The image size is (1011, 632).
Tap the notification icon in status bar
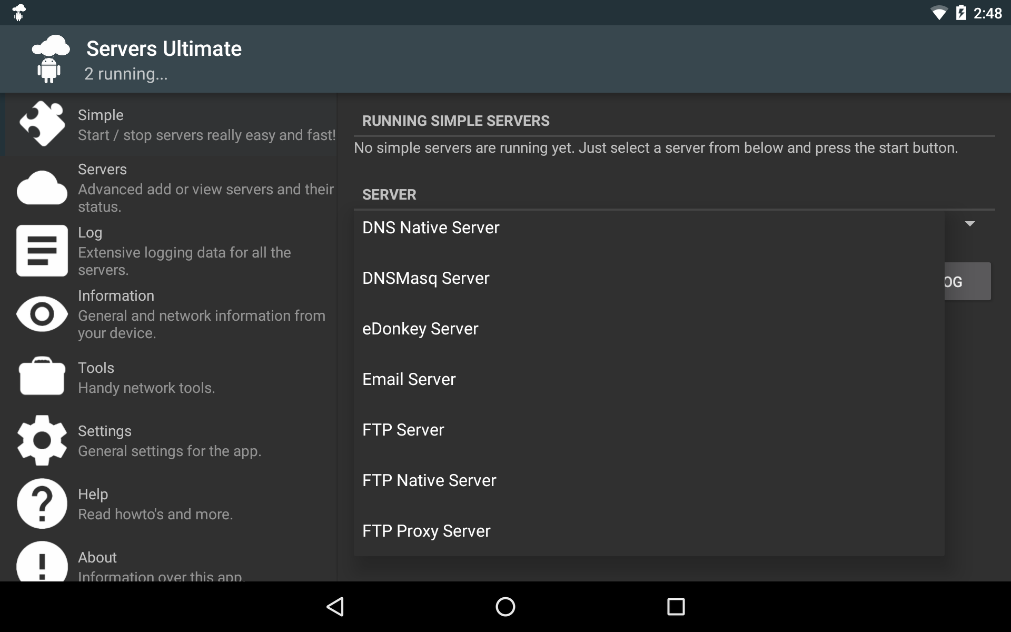[x=19, y=12]
